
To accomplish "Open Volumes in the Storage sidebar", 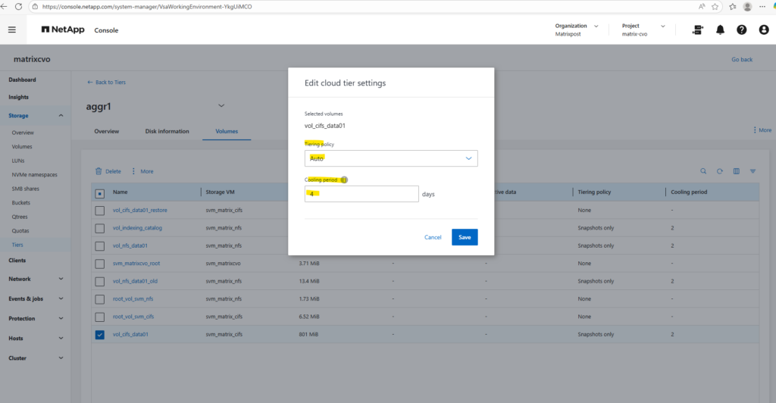I will [x=22, y=146].
